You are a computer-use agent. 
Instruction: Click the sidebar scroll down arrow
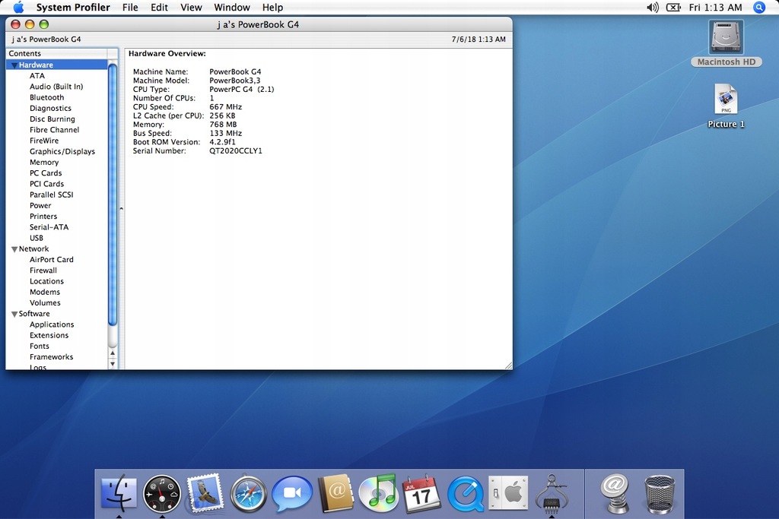coord(113,364)
